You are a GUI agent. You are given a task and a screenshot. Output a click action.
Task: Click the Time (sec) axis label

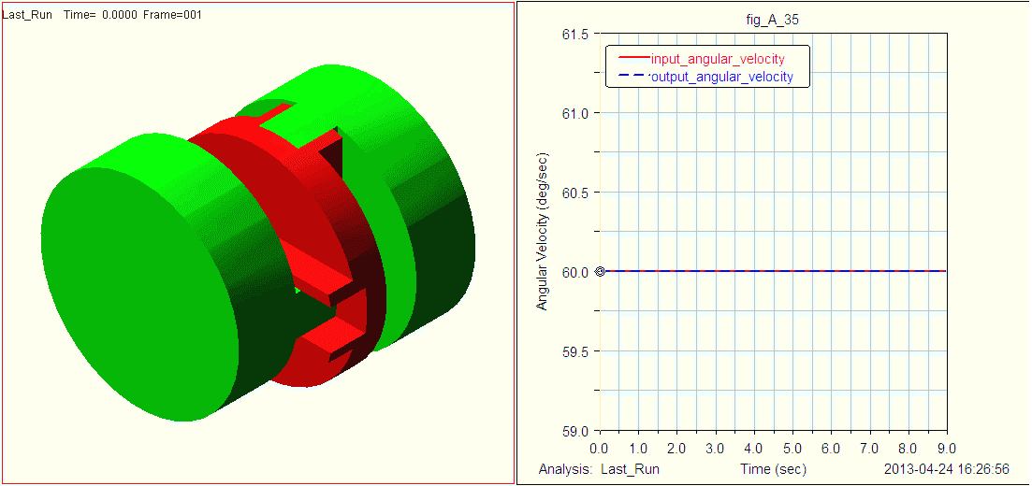click(x=774, y=469)
